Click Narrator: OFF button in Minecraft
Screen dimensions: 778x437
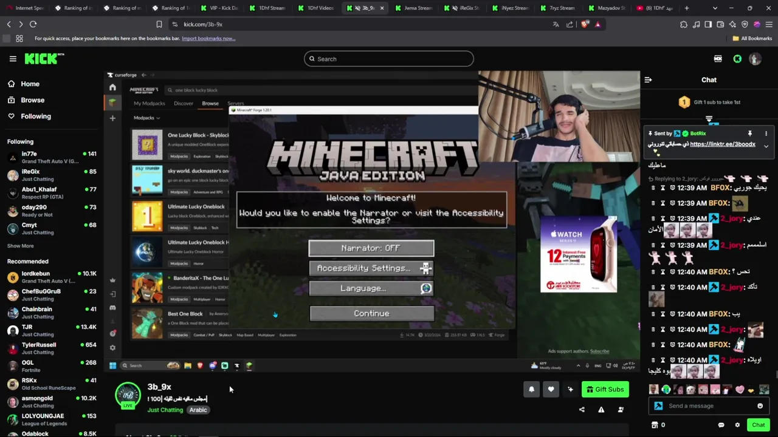tap(371, 248)
